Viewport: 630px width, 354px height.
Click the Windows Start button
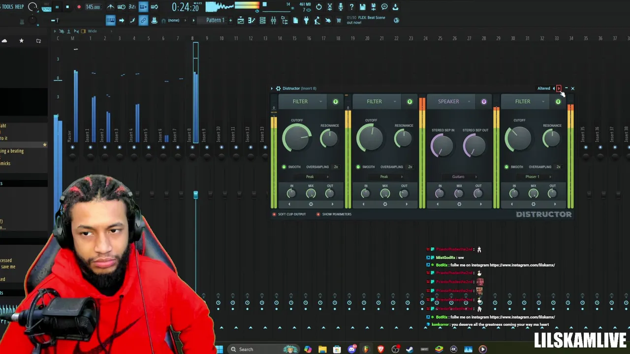[x=219, y=349]
